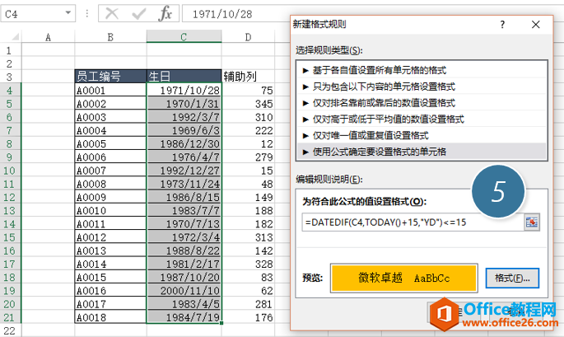Select rule type 只为包含以下内容的单元格设置格式

pos(422,87)
